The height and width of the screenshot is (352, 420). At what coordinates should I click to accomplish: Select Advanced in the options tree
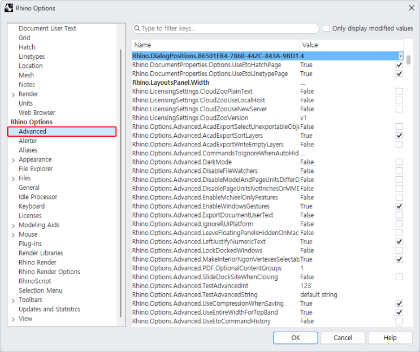[x=62, y=132]
